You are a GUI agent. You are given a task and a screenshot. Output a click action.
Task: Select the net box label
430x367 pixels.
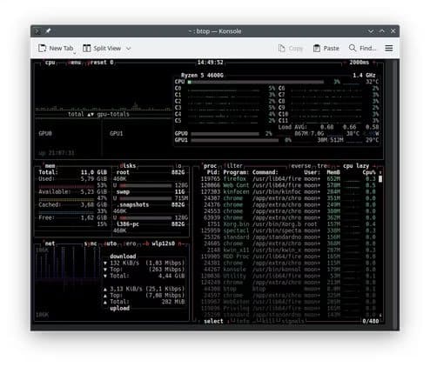50,244
